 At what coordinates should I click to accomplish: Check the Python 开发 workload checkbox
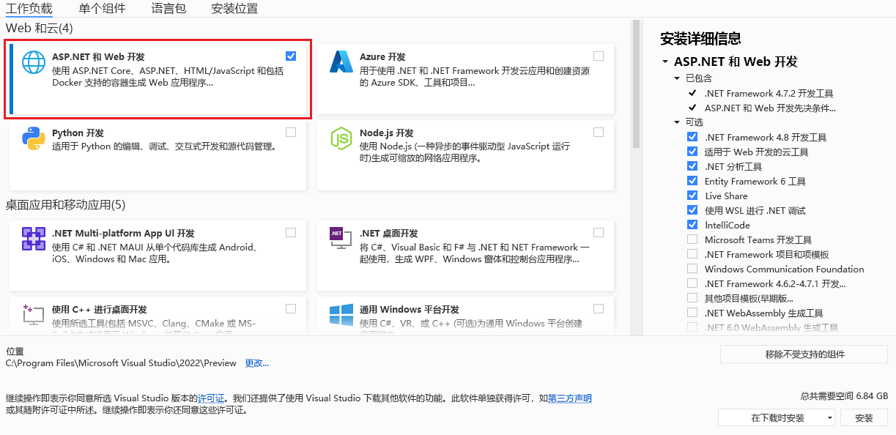pos(291,133)
